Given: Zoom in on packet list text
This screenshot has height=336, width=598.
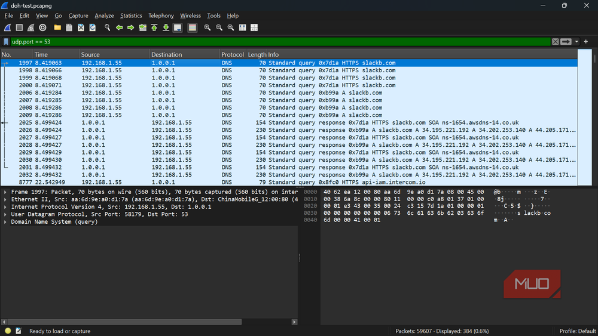Looking at the screenshot, I should (207, 27).
